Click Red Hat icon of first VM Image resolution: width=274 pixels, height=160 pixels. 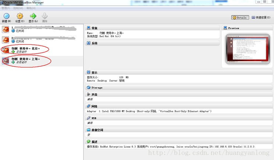[x=6, y=29]
